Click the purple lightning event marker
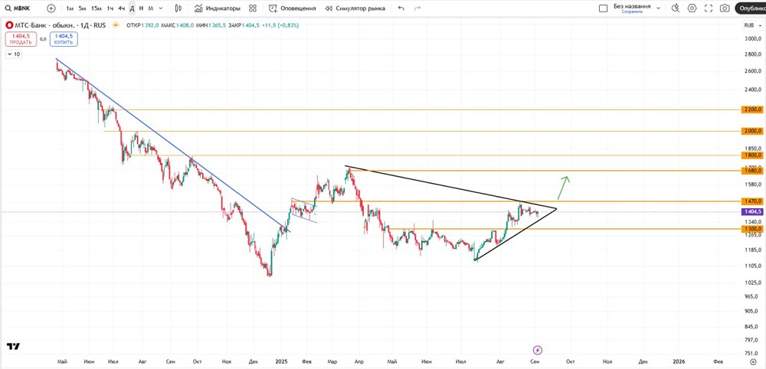Viewport: 766px width, 369px height. click(x=538, y=350)
